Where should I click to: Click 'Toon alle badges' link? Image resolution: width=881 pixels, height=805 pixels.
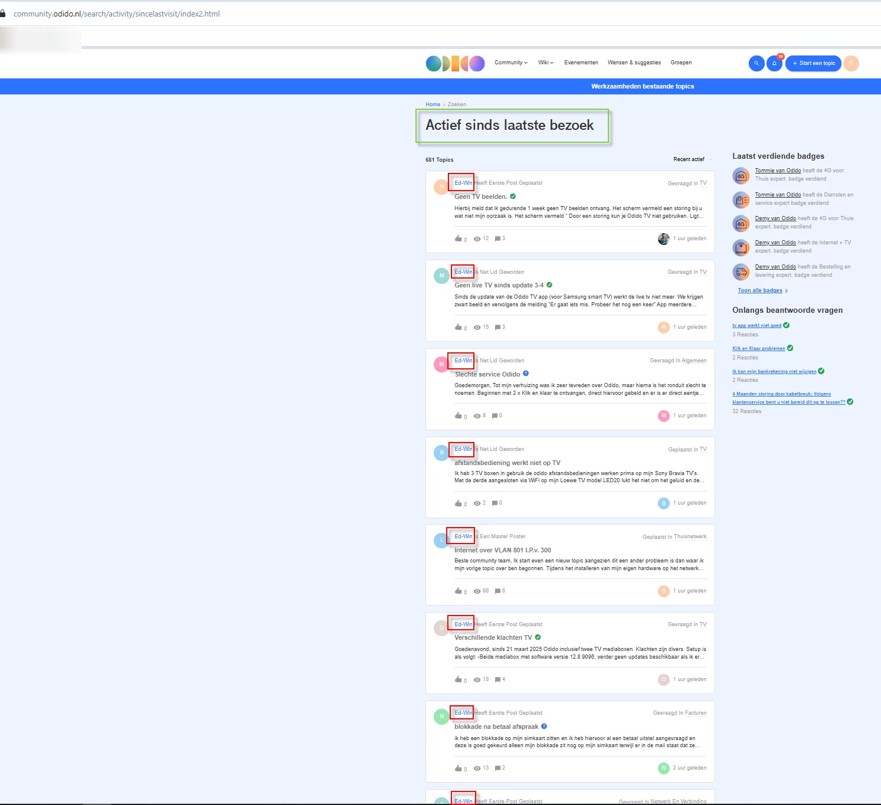[x=760, y=290]
